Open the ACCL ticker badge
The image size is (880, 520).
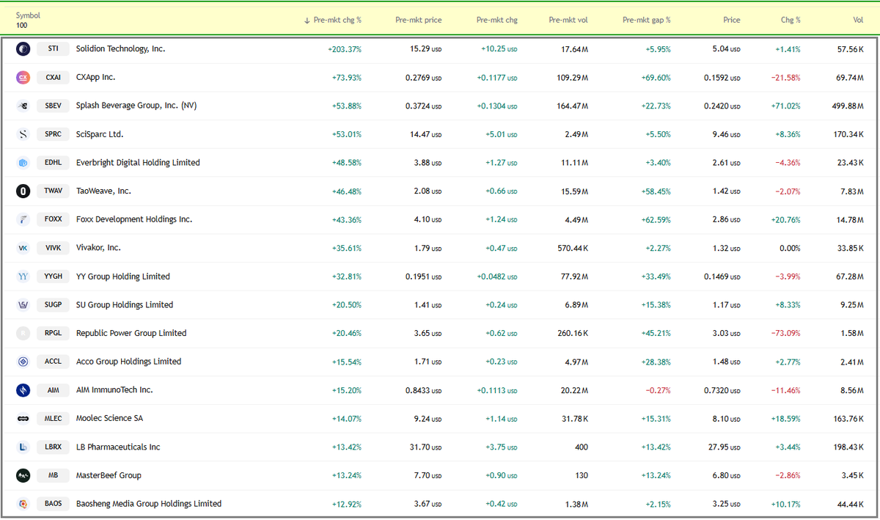pyautogui.click(x=53, y=362)
